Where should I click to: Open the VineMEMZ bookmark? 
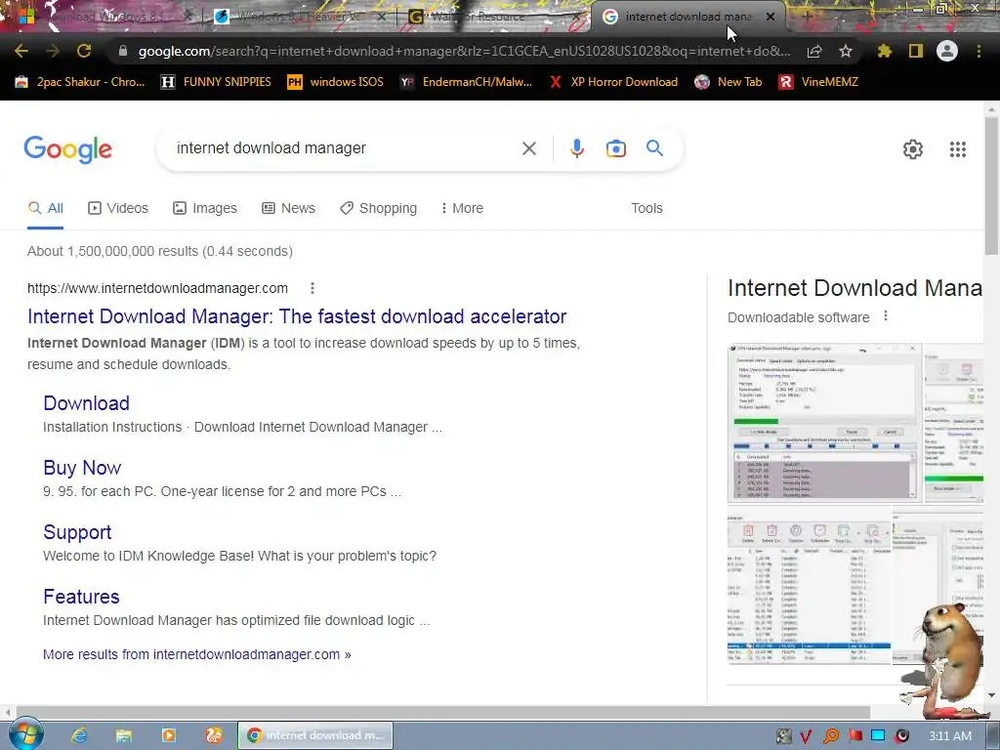pyautogui.click(x=818, y=82)
